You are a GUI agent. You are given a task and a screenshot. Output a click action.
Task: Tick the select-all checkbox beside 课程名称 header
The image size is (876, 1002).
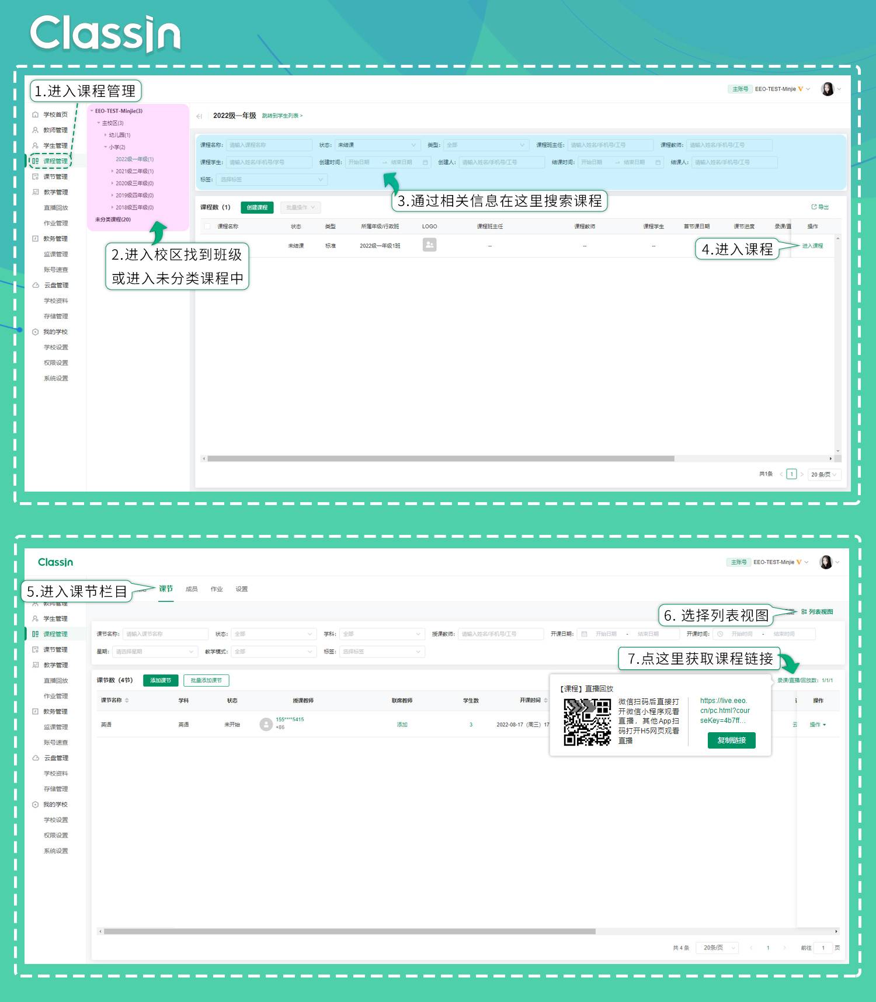207,226
